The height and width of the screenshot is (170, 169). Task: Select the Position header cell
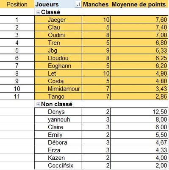(17, 4)
